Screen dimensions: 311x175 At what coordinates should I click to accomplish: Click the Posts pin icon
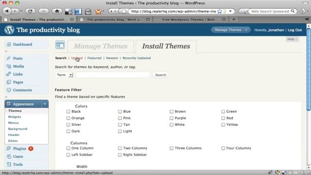click(9, 58)
